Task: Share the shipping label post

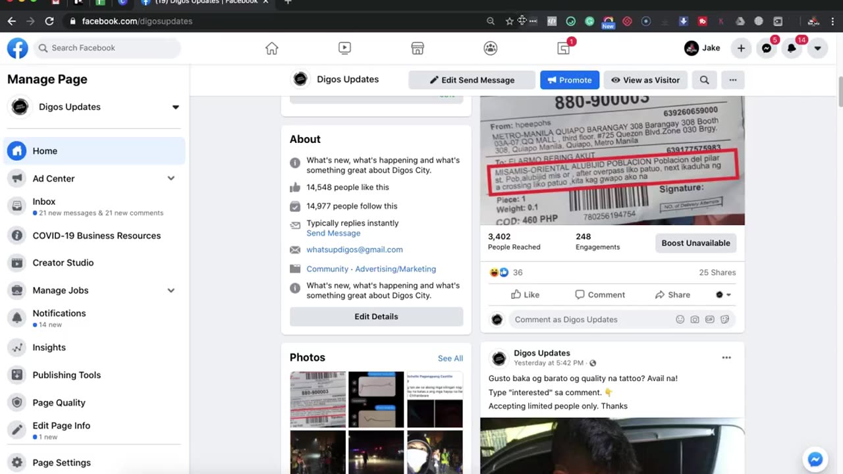Action: (672, 295)
